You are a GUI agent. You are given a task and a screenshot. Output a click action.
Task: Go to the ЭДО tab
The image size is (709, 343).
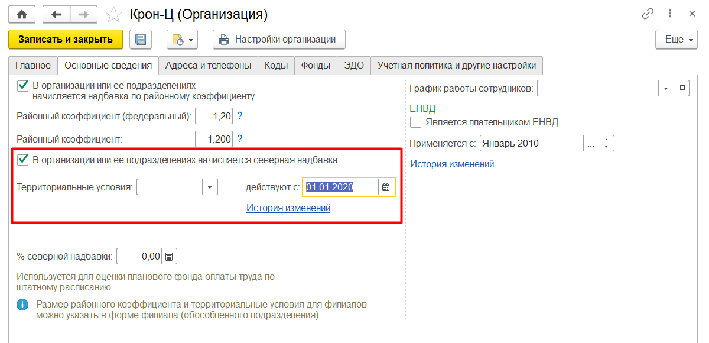click(x=354, y=66)
